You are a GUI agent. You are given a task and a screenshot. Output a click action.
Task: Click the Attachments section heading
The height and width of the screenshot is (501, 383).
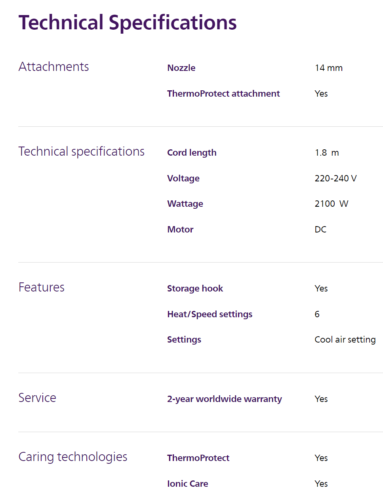coord(53,67)
